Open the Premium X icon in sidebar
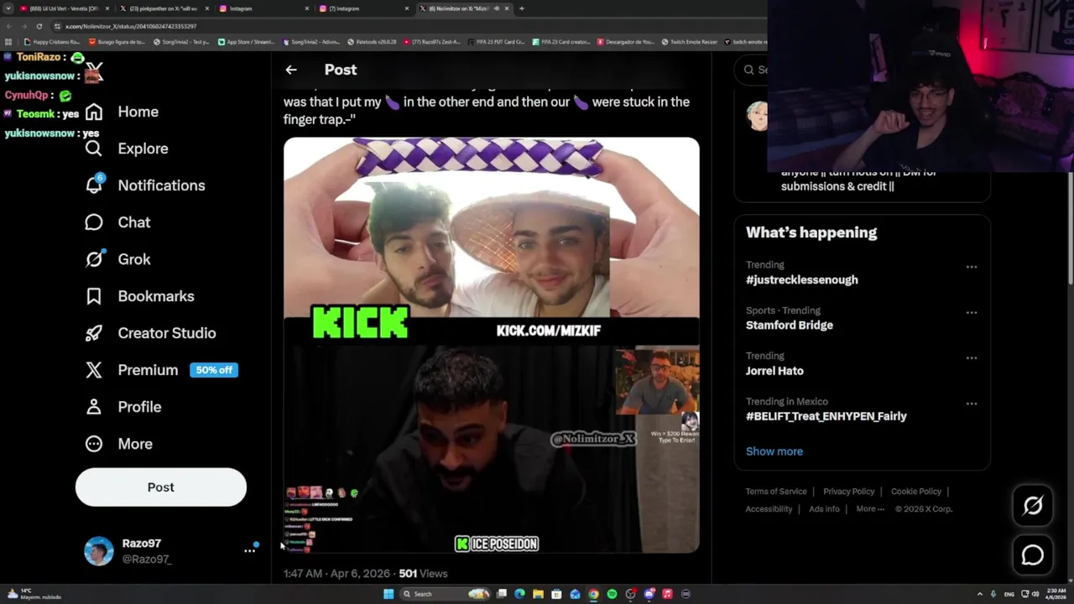This screenshot has height=604, width=1074. point(94,370)
